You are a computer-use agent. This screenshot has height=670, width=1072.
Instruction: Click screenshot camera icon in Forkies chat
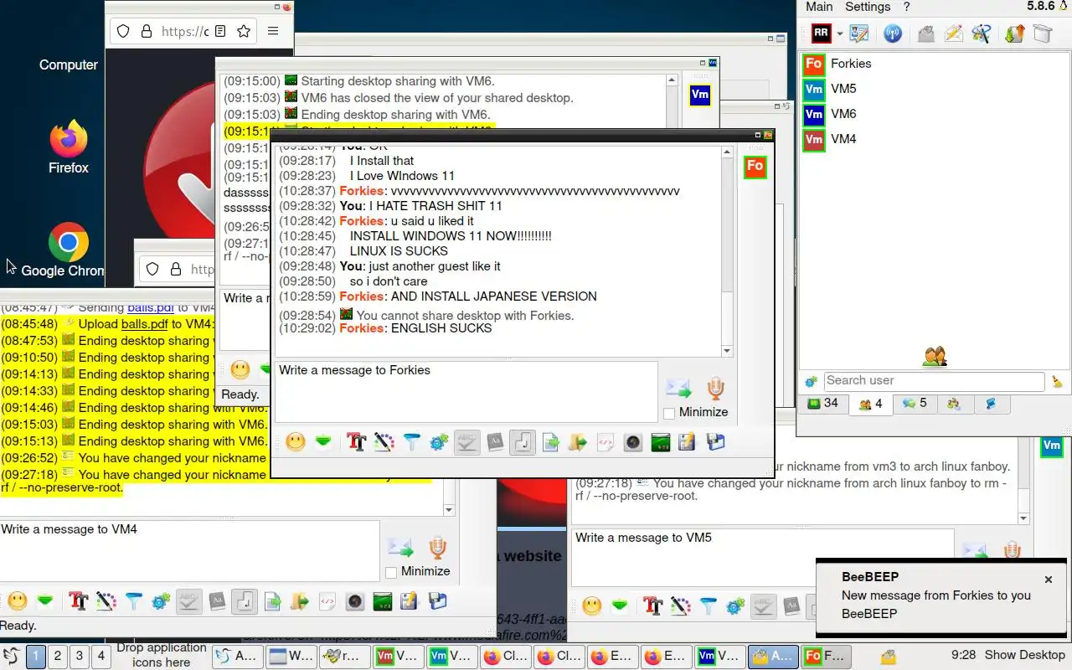633,442
